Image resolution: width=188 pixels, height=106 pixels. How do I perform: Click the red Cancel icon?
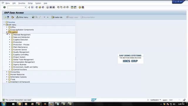click(43, 7)
